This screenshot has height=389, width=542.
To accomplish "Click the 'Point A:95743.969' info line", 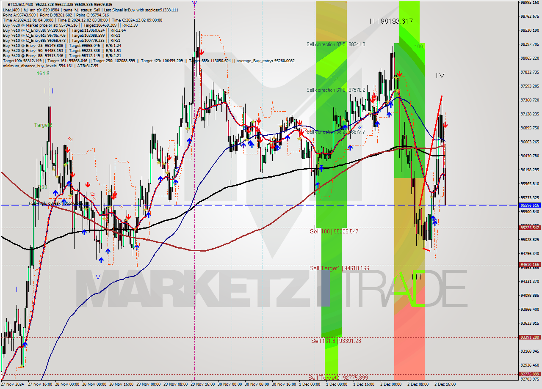I will 55,15.
